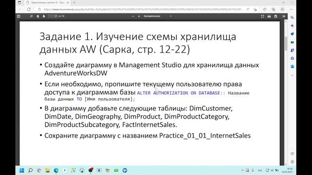Open Shopping tag in Edge sidebar
This screenshot has height=175, width=312.
[292, 34]
